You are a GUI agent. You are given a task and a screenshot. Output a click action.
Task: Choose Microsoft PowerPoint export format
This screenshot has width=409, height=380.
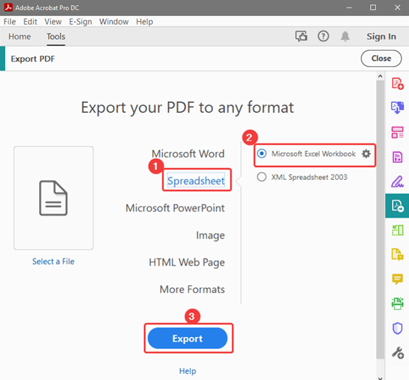pyautogui.click(x=175, y=208)
